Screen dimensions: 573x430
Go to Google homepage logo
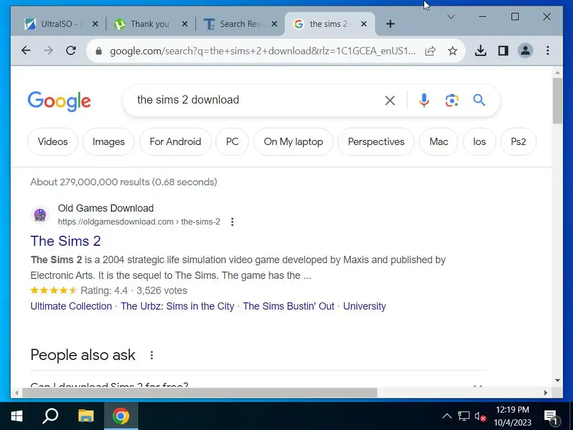click(x=59, y=101)
